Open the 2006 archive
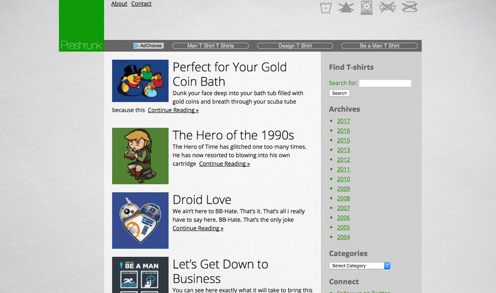 [343, 217]
